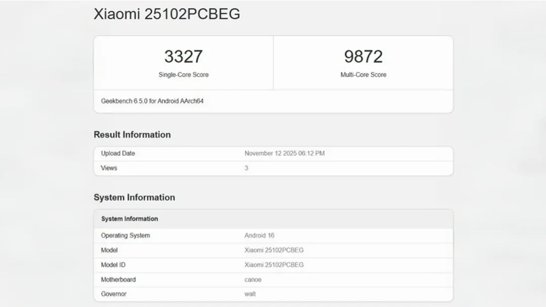Screen dimensions: 546x307
Task: Select the views count value of 3
Action: (x=247, y=168)
